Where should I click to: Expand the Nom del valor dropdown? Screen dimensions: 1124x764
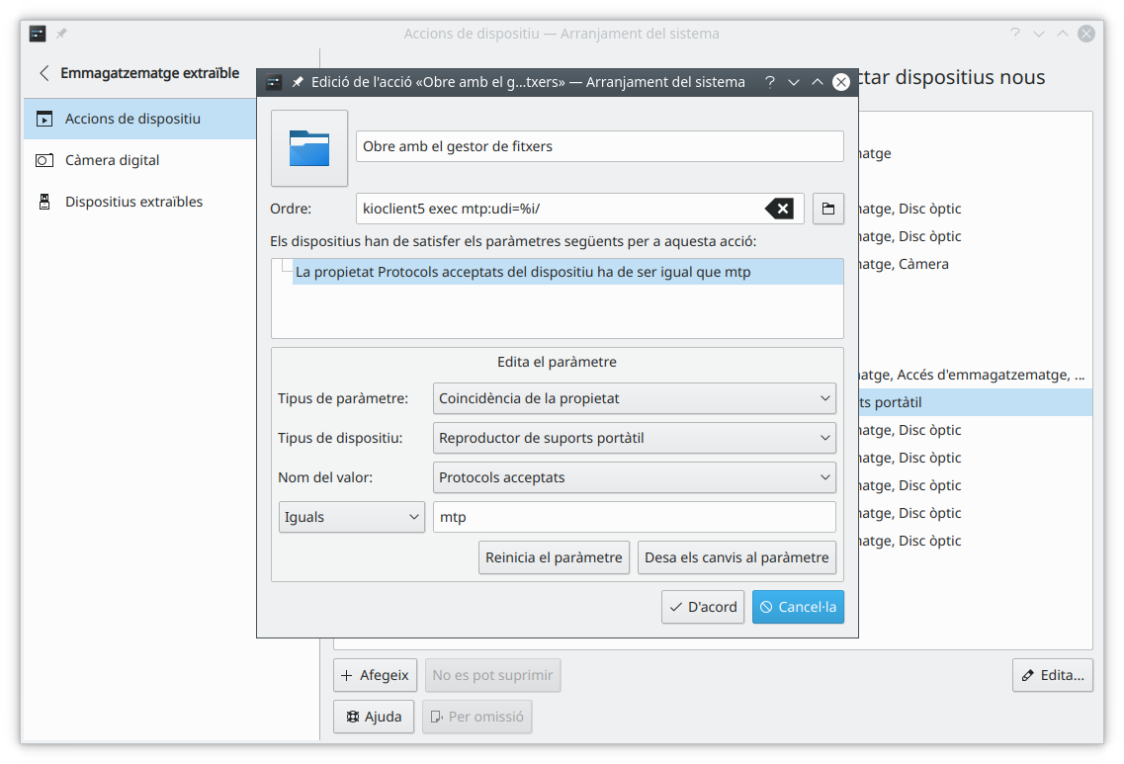[x=635, y=477]
